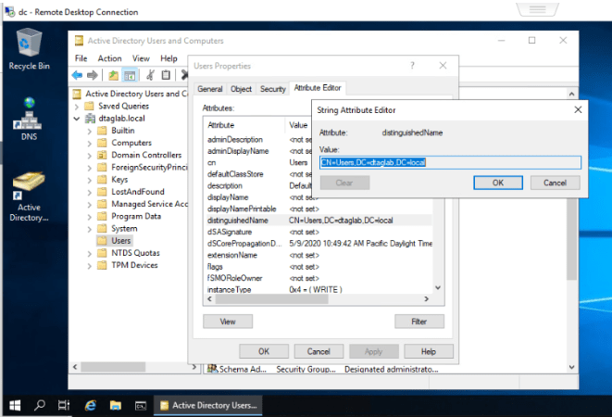612x417 pixels.
Task: Expand the Builtin folder node
Action: click(x=91, y=131)
